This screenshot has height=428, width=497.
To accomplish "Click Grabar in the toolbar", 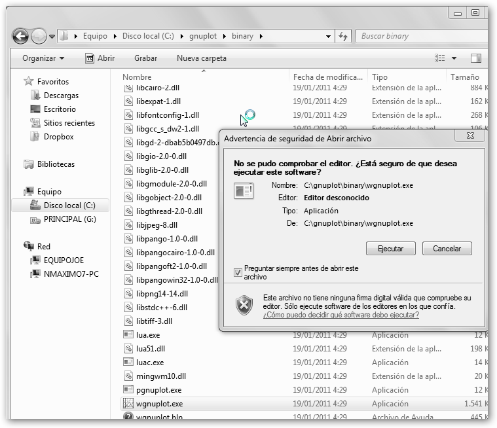I will [145, 58].
